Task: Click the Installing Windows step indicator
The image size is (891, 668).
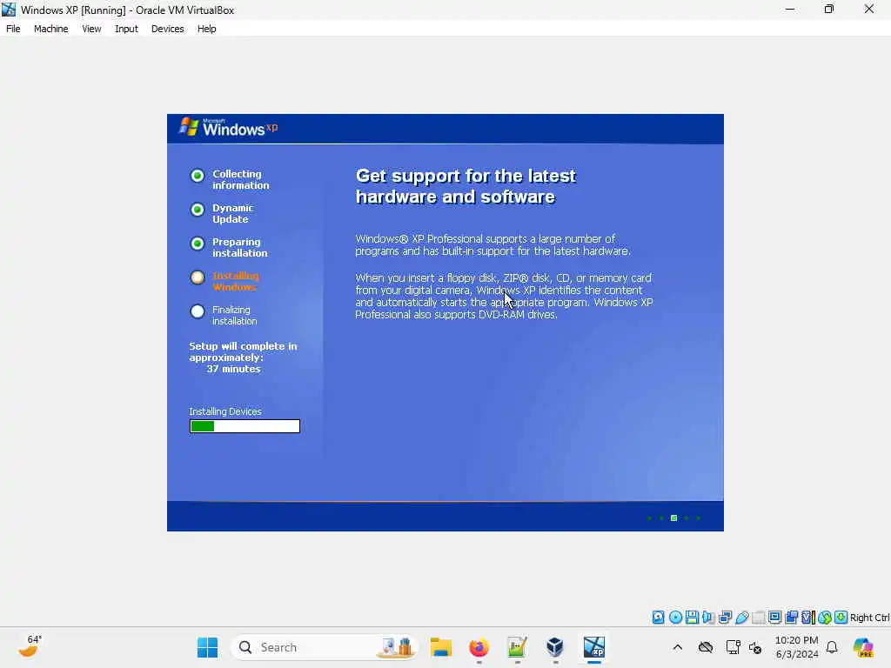Action: coord(198,277)
